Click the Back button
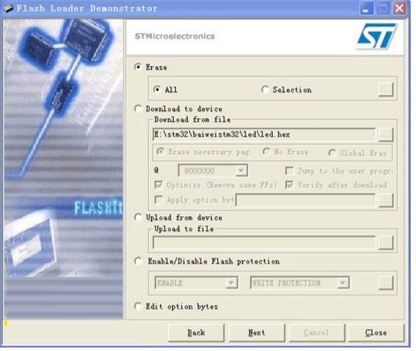Image resolution: width=416 pixels, height=351 pixels. pos(196,332)
